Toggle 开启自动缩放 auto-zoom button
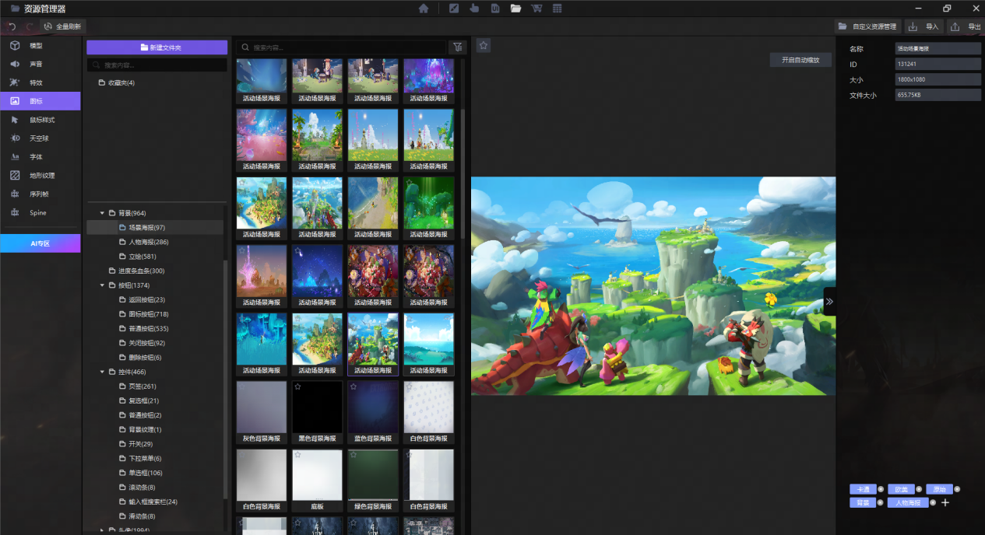 800,60
